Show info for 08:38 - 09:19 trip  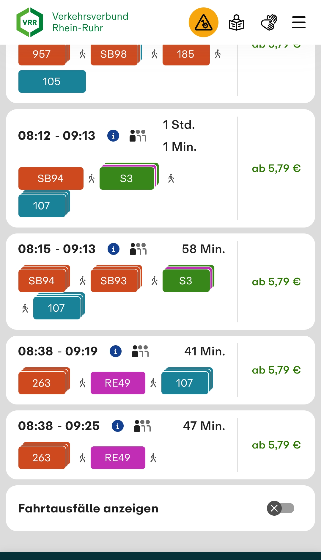coord(116,352)
